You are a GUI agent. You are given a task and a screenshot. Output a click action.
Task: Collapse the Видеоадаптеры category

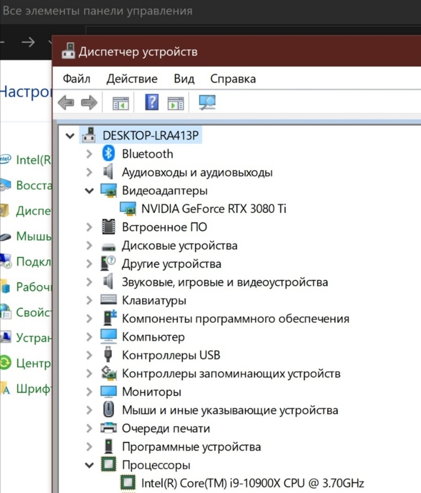pyautogui.click(x=89, y=191)
